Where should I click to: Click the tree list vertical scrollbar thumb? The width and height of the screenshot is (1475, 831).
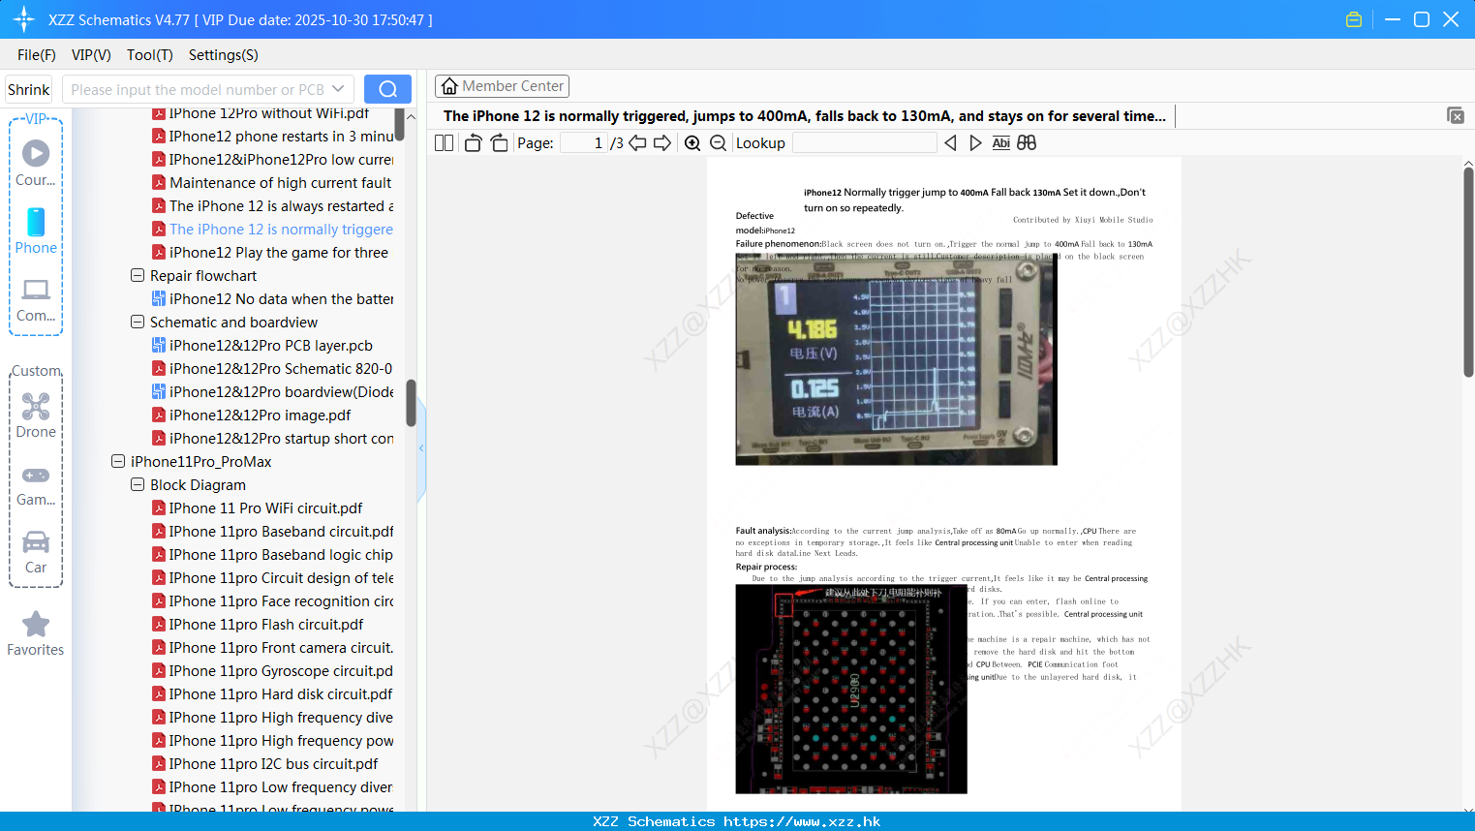[411, 403]
